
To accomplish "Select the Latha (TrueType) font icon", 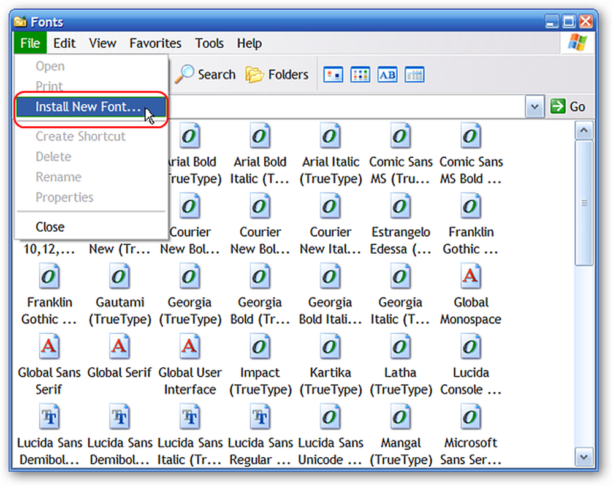I will tap(401, 346).
